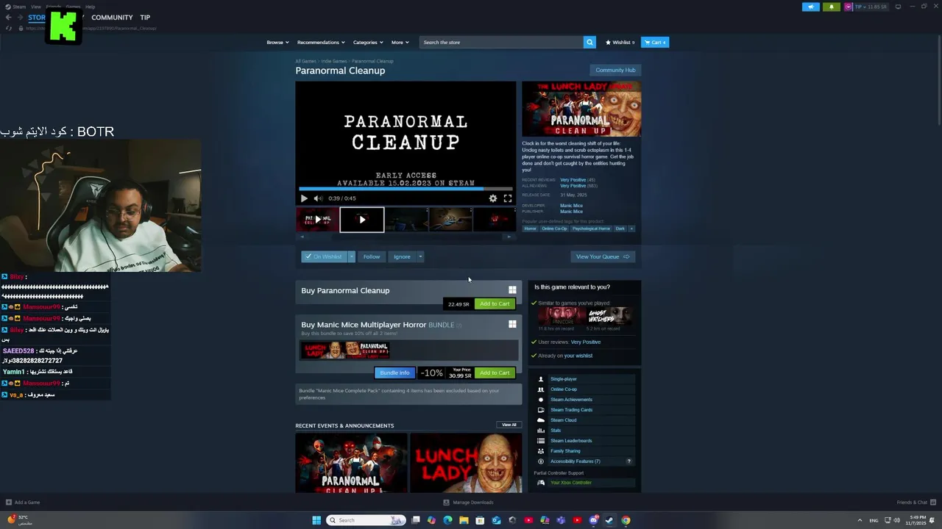Open the View menu

[35, 7]
